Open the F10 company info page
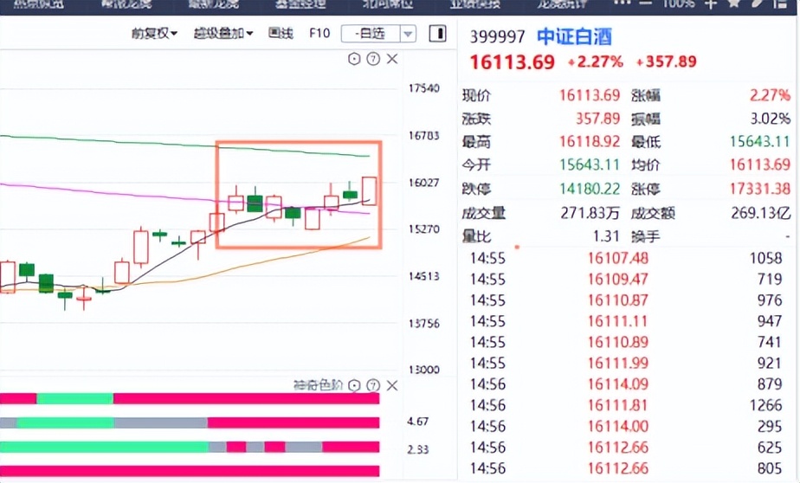 coord(319,34)
